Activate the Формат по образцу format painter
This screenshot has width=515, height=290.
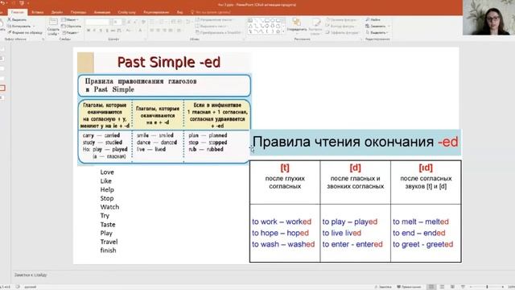[x=25, y=32]
